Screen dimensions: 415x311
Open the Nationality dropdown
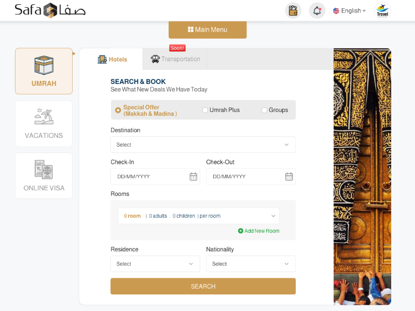251,264
